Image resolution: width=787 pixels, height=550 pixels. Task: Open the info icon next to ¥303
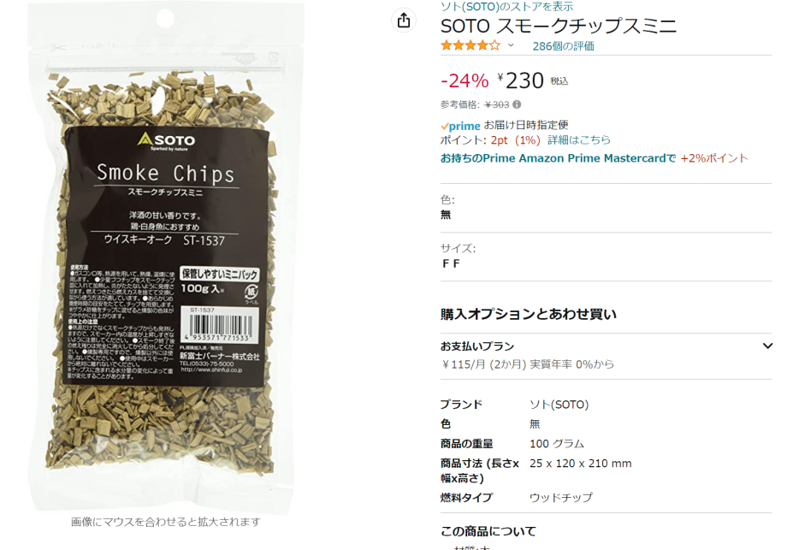[x=517, y=104]
